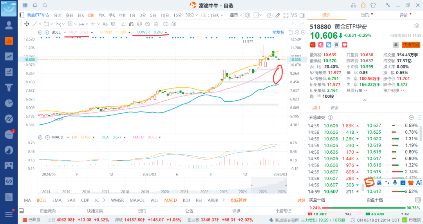Remove the BOLL indicator with X icon
This screenshot has width=423, height=224.
click(x=47, y=32)
